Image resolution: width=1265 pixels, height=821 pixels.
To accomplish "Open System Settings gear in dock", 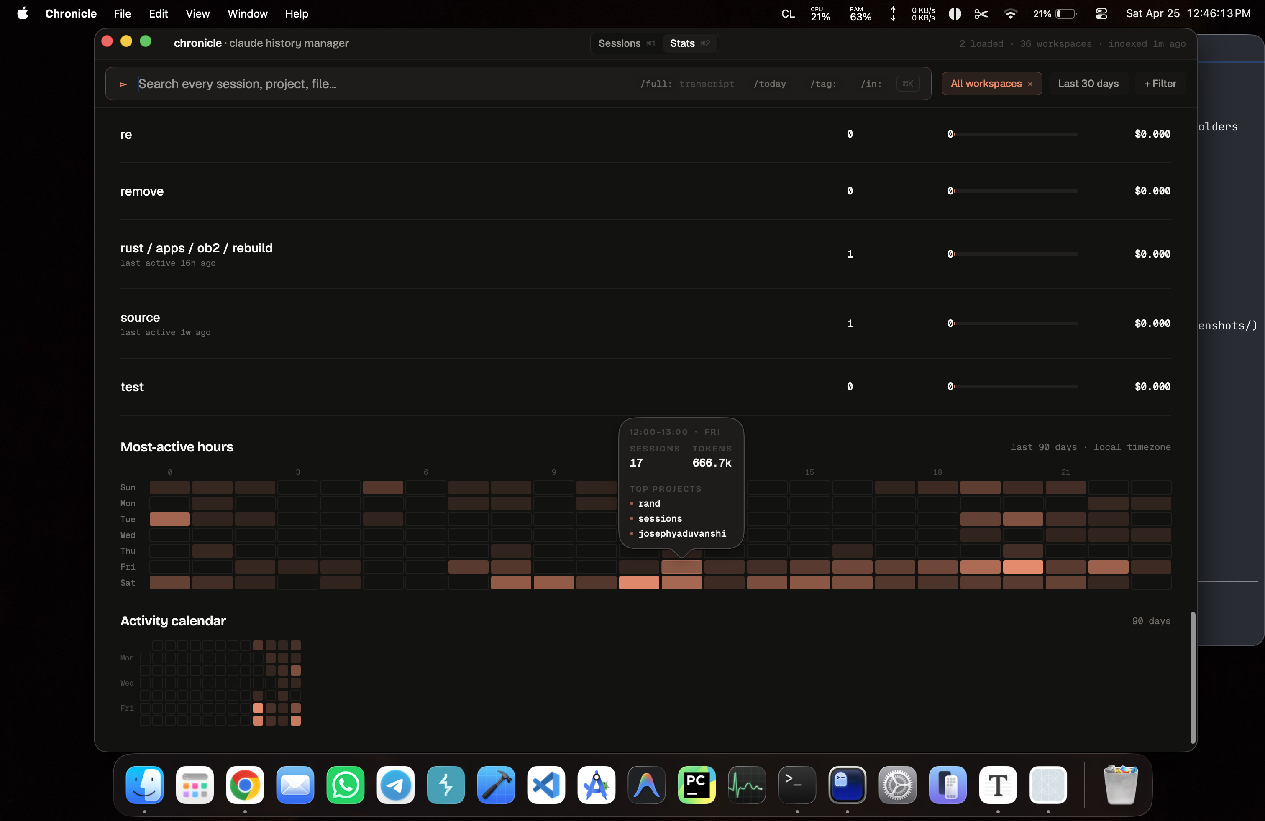I will click(898, 785).
